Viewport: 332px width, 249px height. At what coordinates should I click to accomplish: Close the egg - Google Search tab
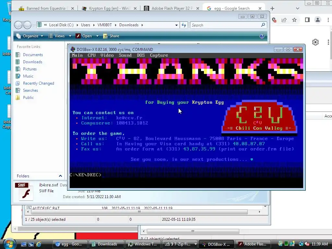point(260,8)
